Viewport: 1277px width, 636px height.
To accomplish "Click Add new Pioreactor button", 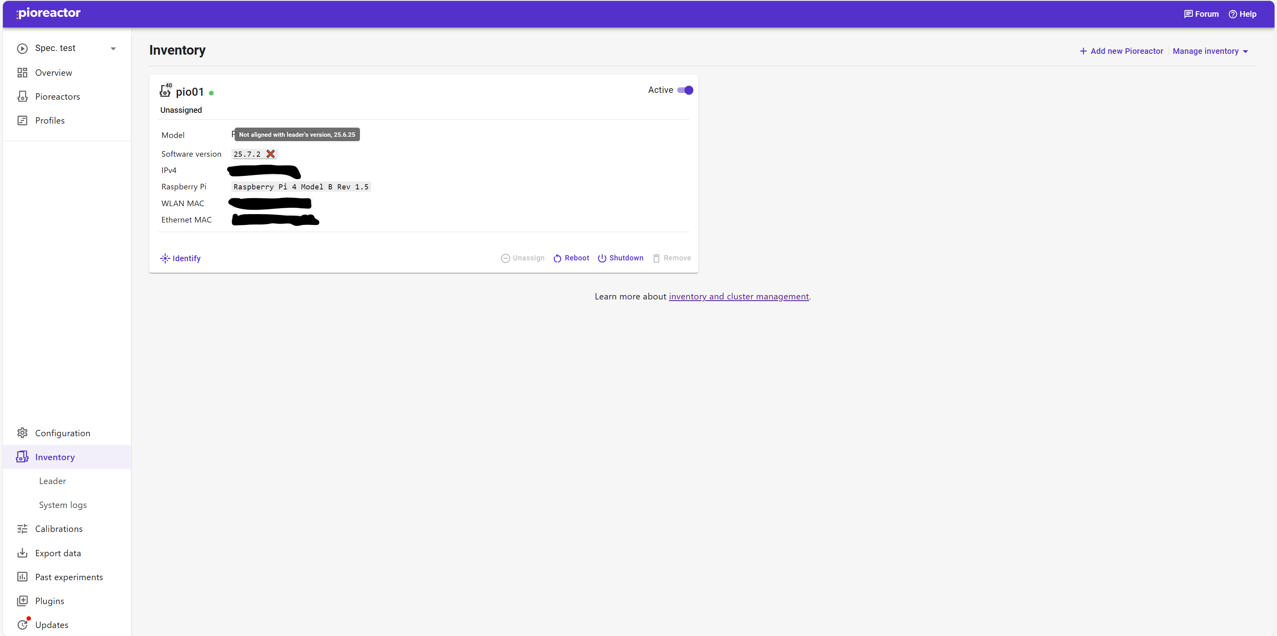I will 1121,51.
